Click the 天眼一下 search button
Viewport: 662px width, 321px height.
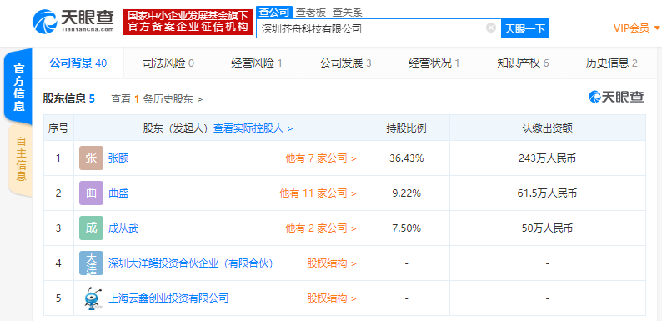click(525, 28)
